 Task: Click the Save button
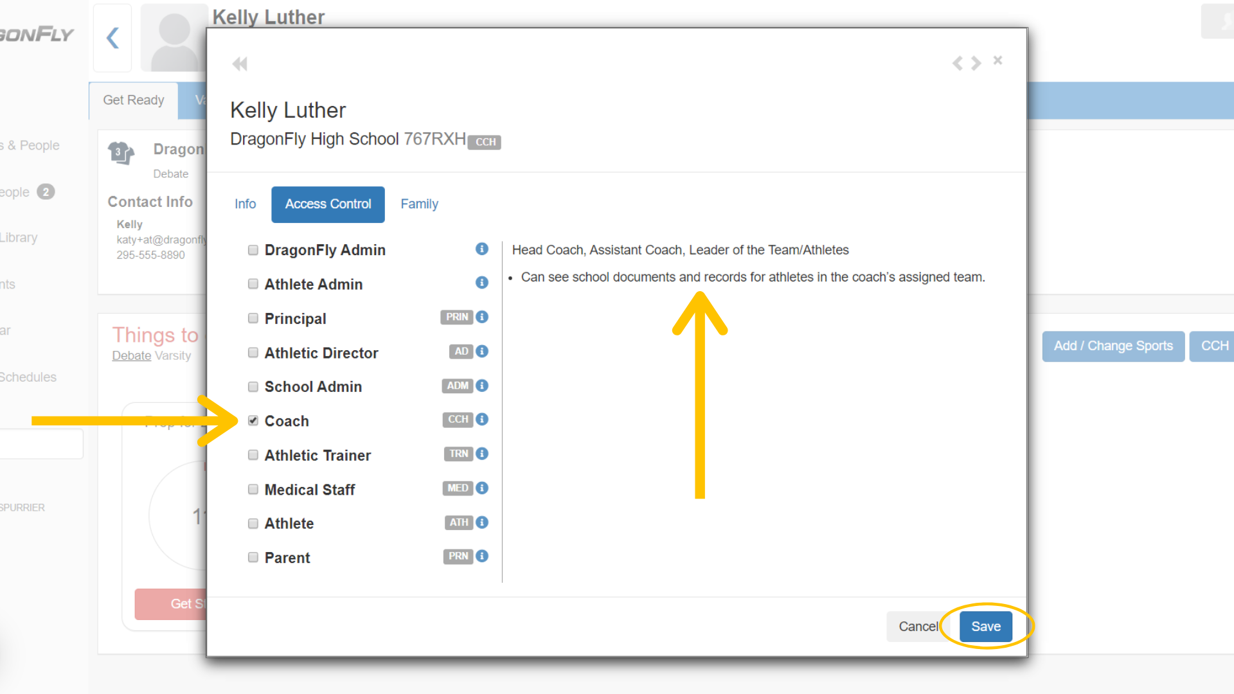(x=985, y=627)
